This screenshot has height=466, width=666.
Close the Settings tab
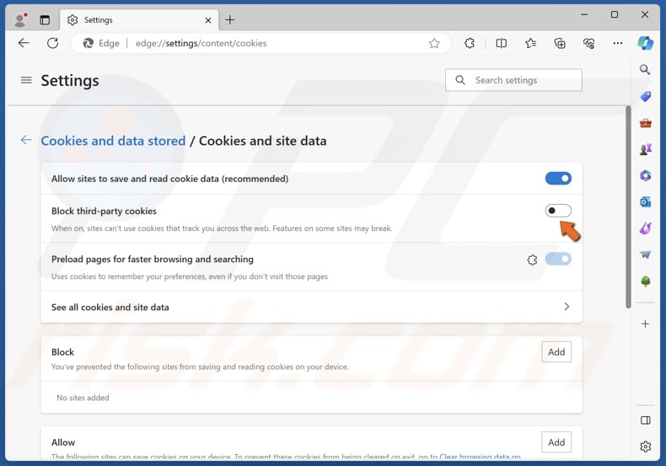pyautogui.click(x=208, y=20)
